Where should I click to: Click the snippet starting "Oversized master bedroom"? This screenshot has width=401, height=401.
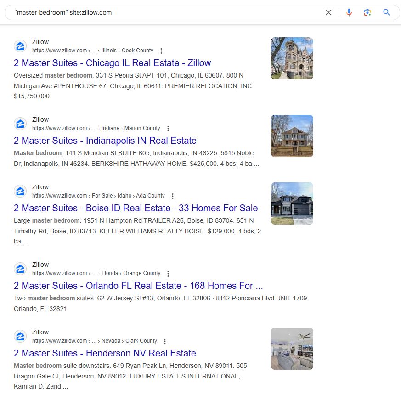tap(134, 86)
